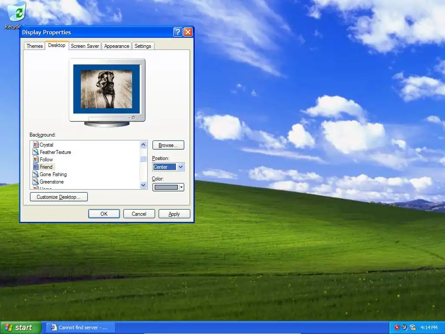Image resolution: width=445 pixels, height=334 pixels.
Task: Click the Gone Fishing wallpaper icon
Action: pos(36,174)
